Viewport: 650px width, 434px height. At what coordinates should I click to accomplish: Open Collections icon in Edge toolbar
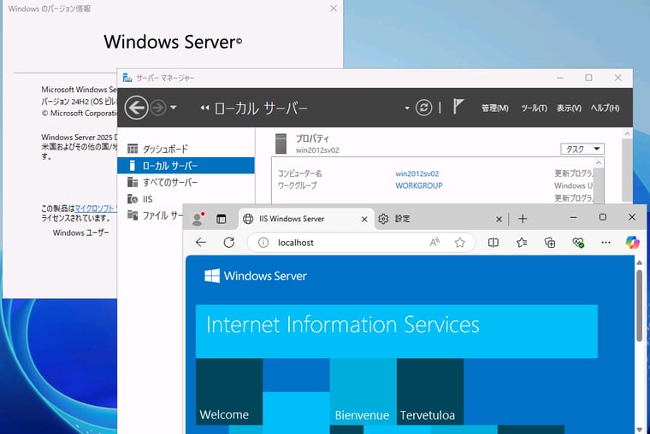pyautogui.click(x=550, y=243)
